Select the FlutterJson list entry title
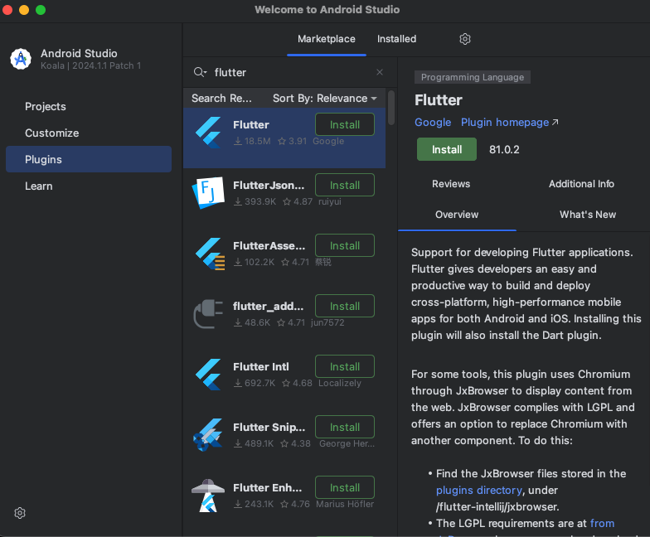 (269, 186)
